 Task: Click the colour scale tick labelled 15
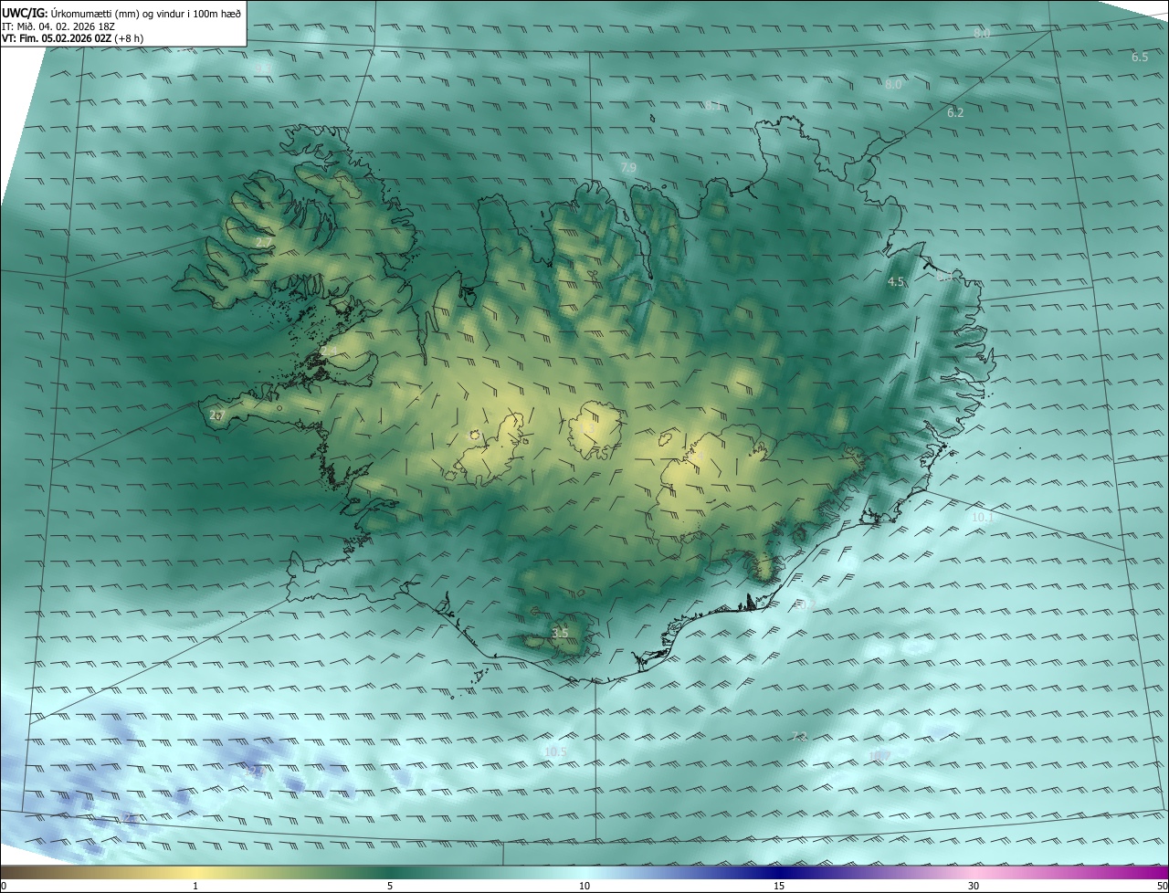pos(779,886)
